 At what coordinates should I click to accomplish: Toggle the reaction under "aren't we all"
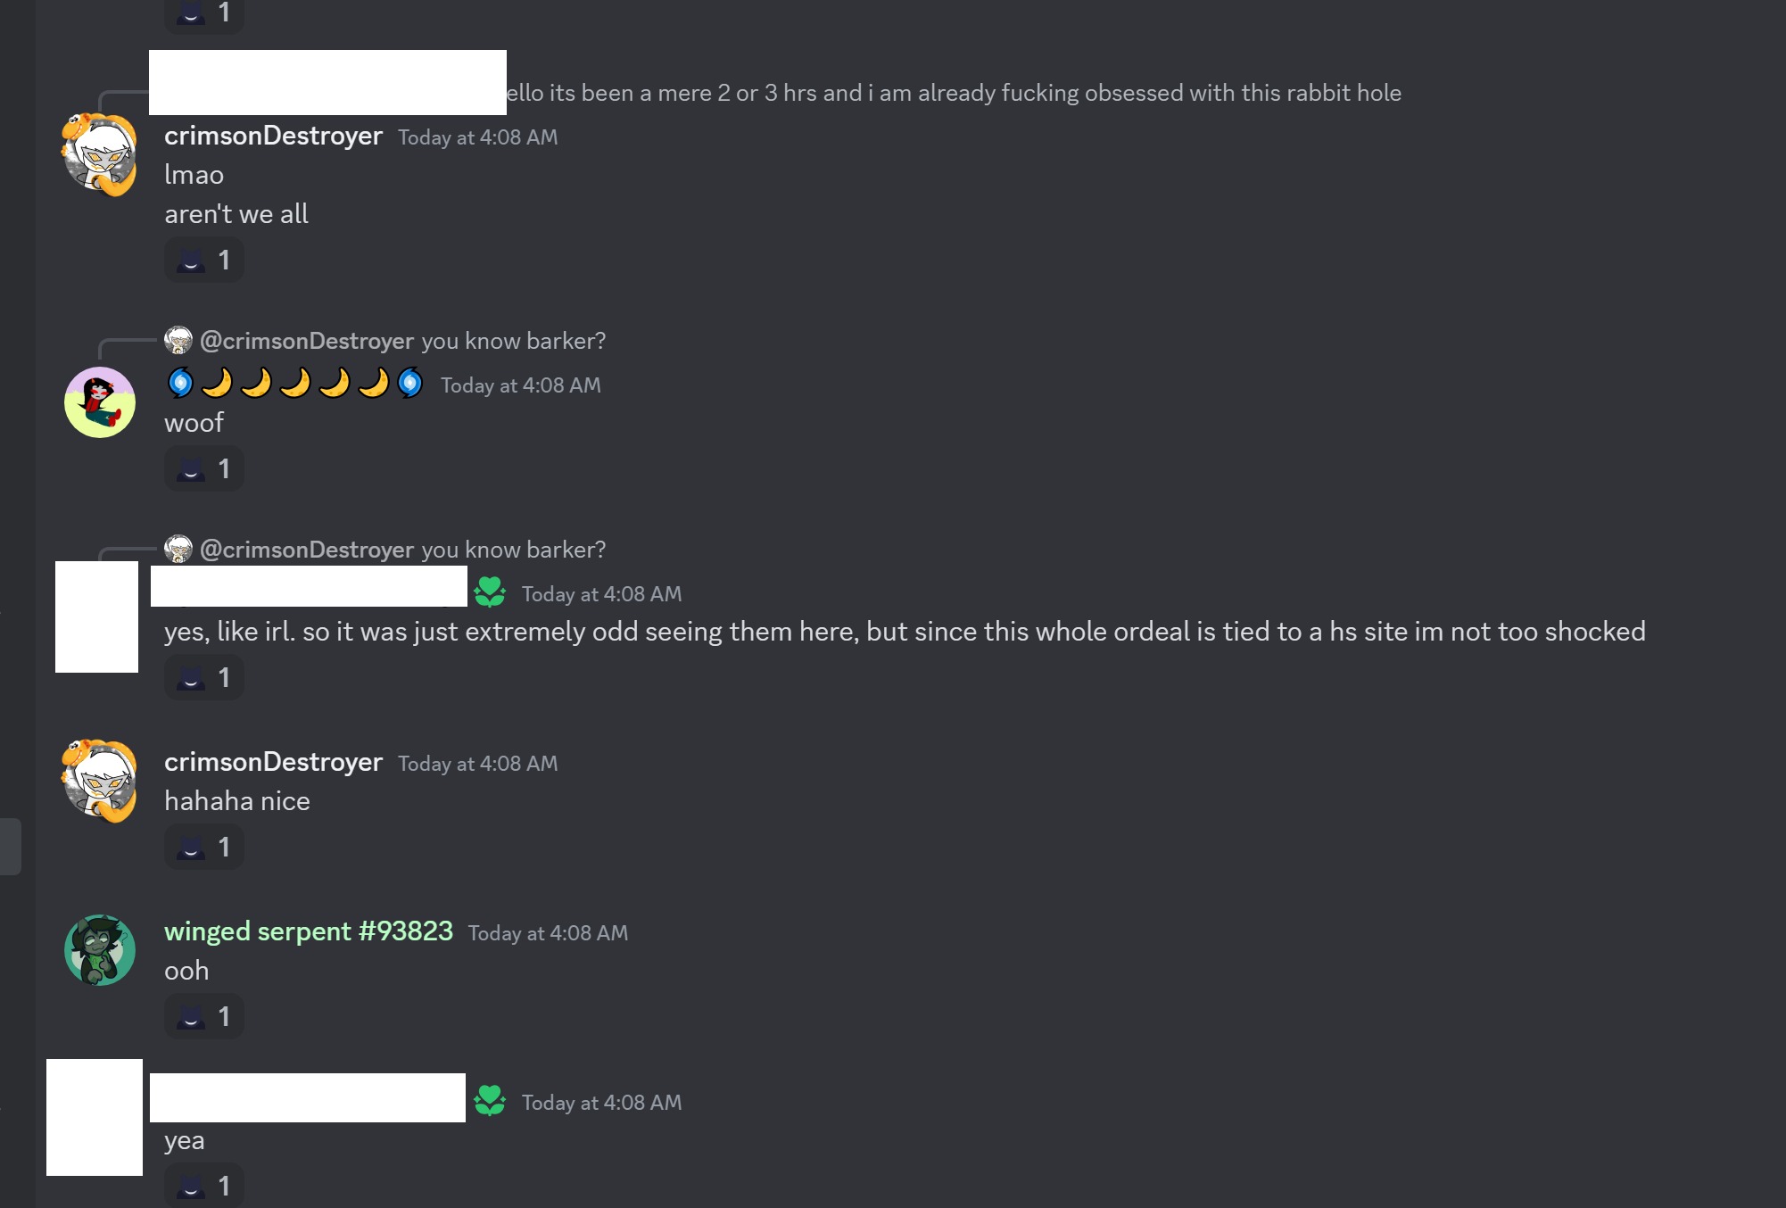[x=204, y=261]
